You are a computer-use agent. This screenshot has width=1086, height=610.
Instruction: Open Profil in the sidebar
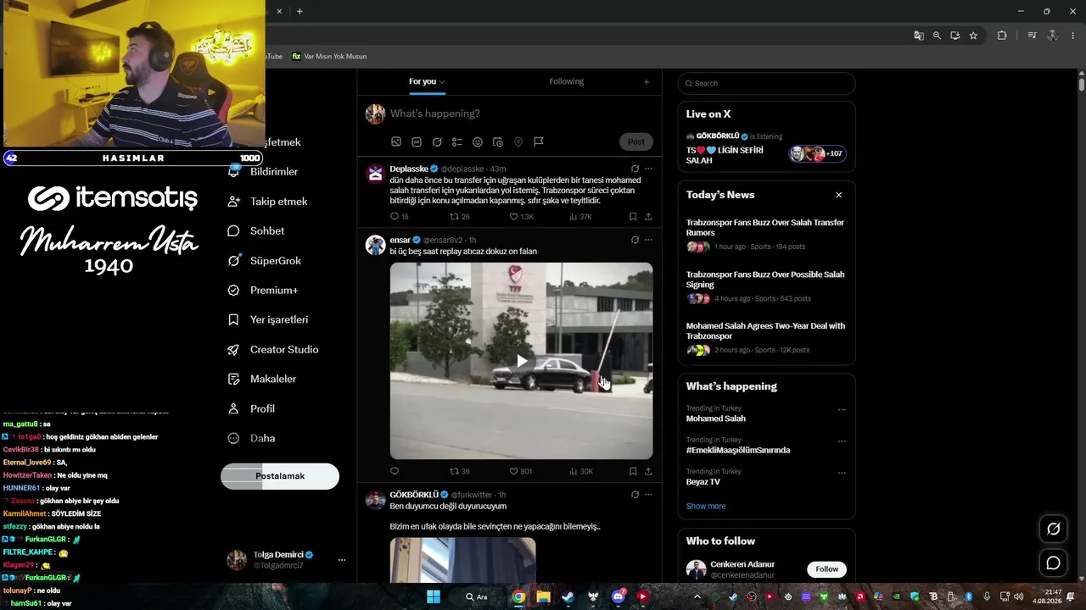click(251, 409)
